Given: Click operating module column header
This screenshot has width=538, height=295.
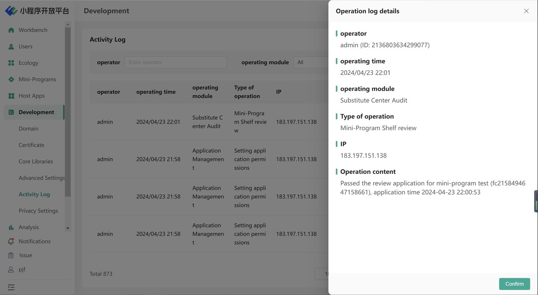Looking at the screenshot, I should [x=205, y=92].
